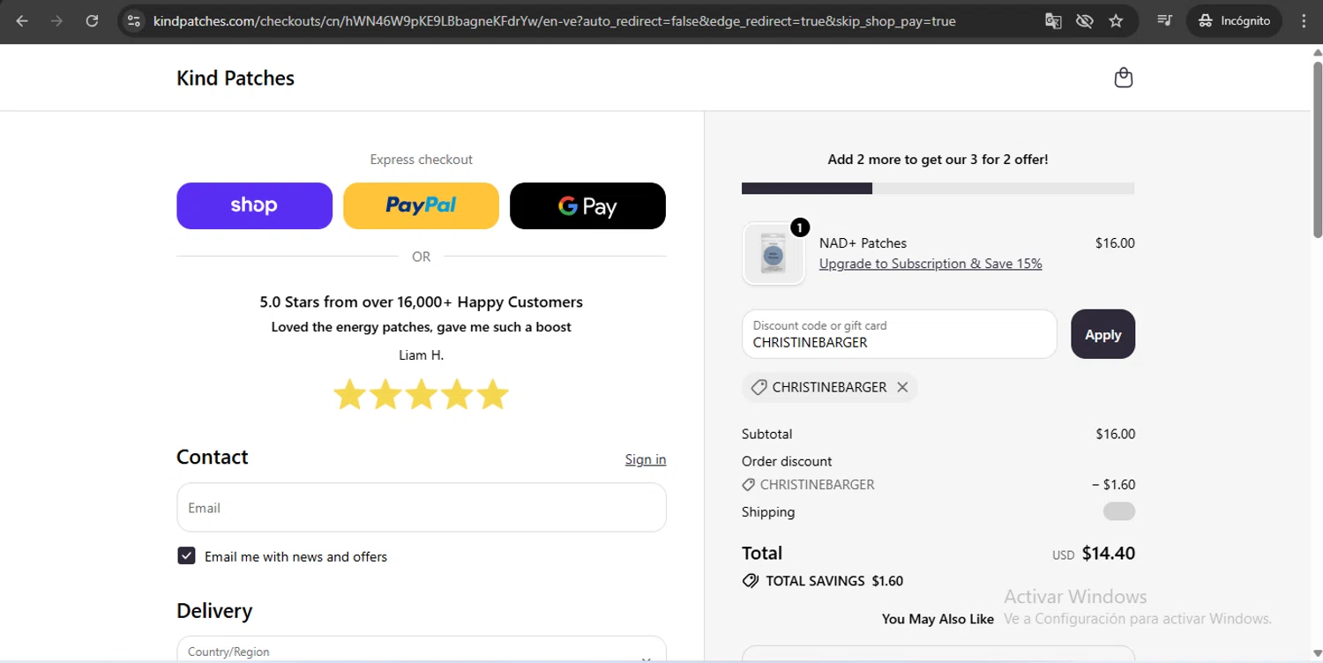This screenshot has width=1323, height=663.
Task: Click the You May Also Like heading
Action: [x=938, y=619]
